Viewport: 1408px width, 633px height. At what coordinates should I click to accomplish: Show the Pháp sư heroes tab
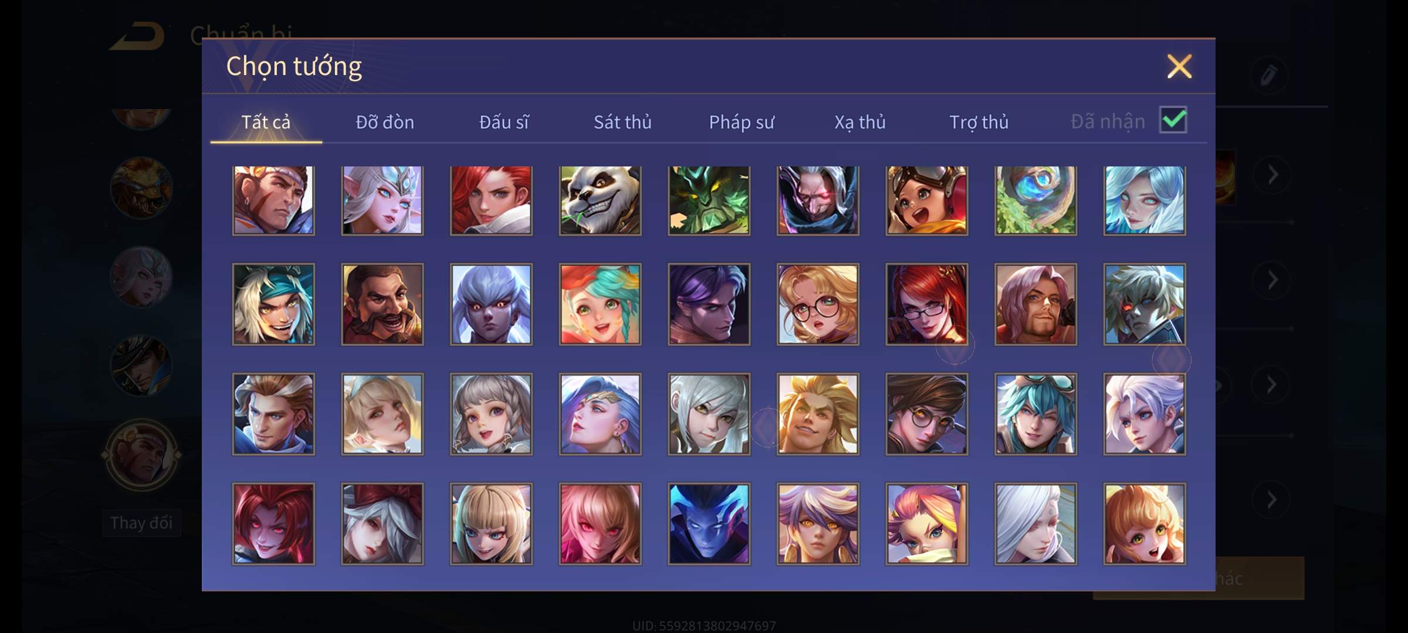[742, 122]
